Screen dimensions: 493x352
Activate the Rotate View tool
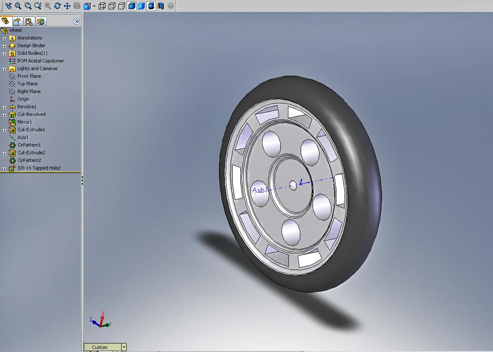pos(57,6)
